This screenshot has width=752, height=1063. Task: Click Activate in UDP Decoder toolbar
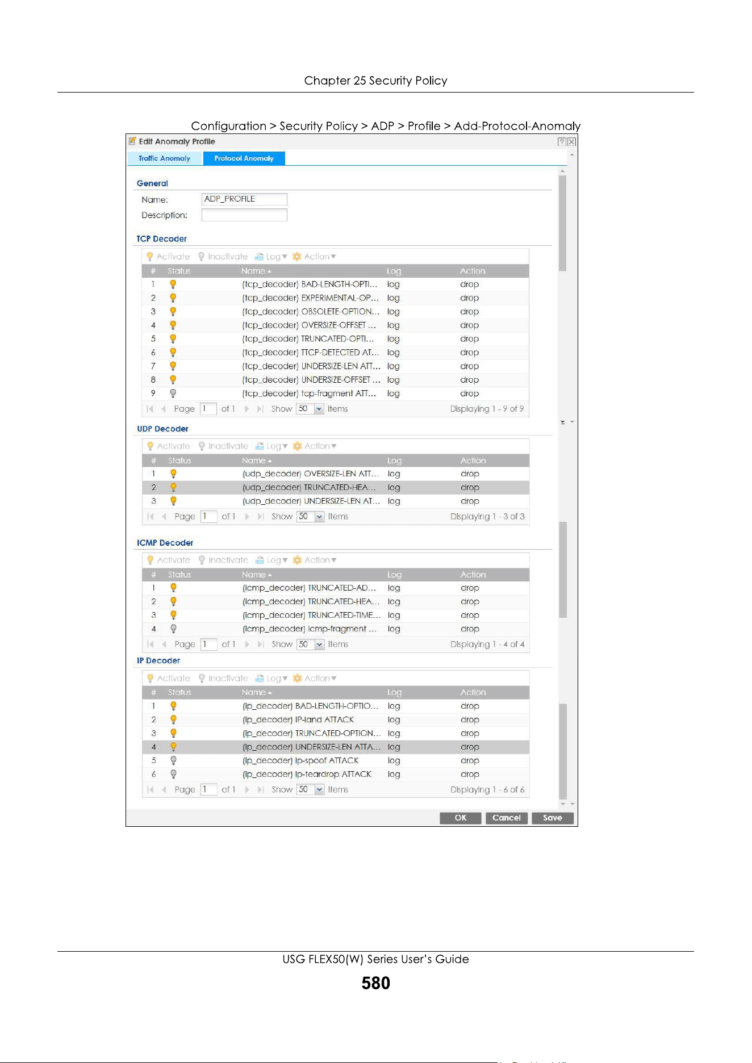point(169,446)
